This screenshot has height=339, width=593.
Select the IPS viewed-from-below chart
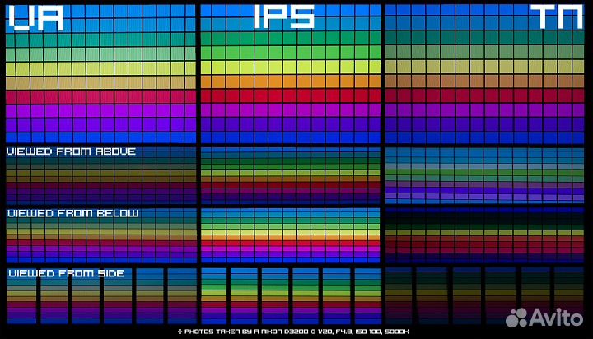click(290, 235)
